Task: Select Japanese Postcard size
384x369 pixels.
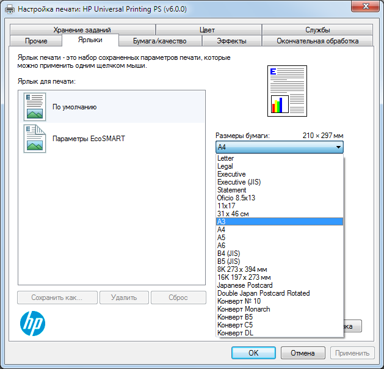Action: [280, 285]
